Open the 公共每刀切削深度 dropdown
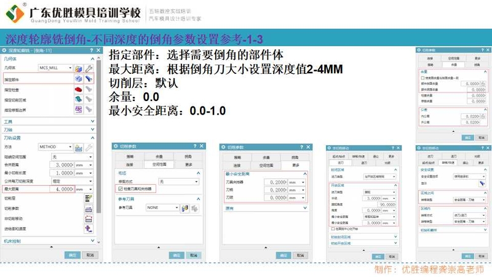This screenshot has height=277, width=492. pos(72,181)
